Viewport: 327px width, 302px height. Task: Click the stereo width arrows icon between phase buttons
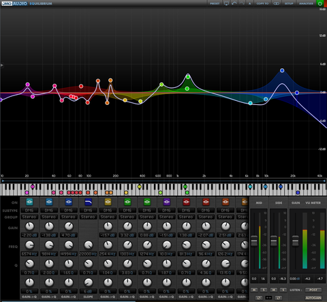coord(268,297)
